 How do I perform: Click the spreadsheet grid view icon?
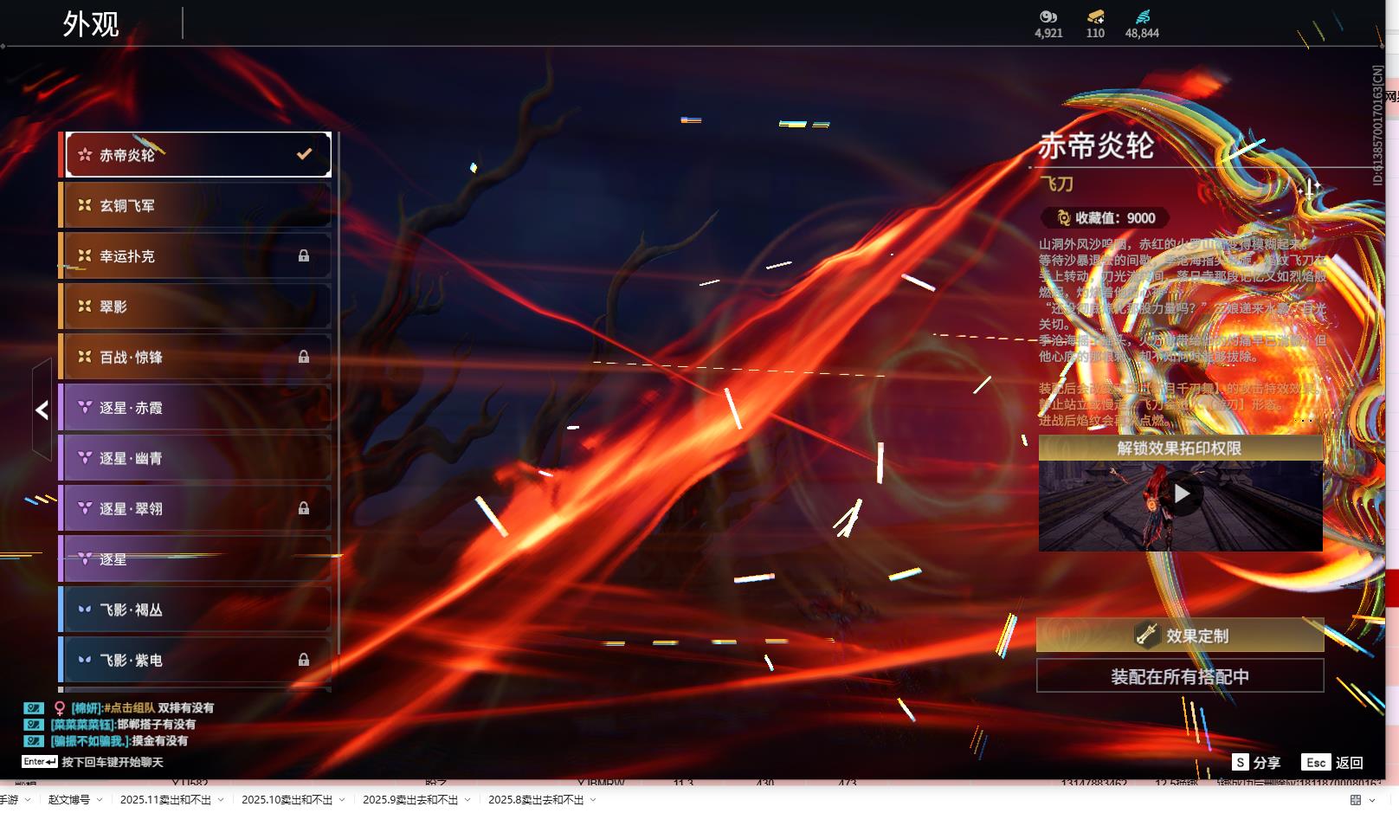click(x=1356, y=800)
